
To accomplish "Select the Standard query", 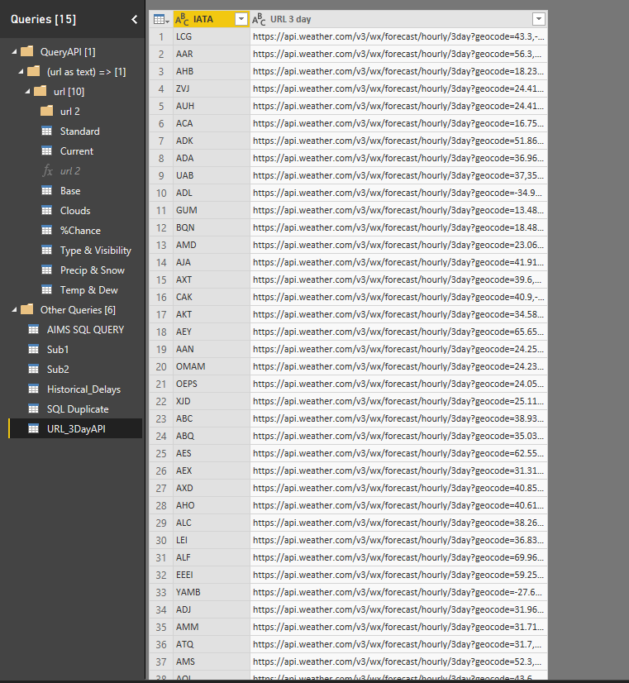I will pyautogui.click(x=79, y=131).
